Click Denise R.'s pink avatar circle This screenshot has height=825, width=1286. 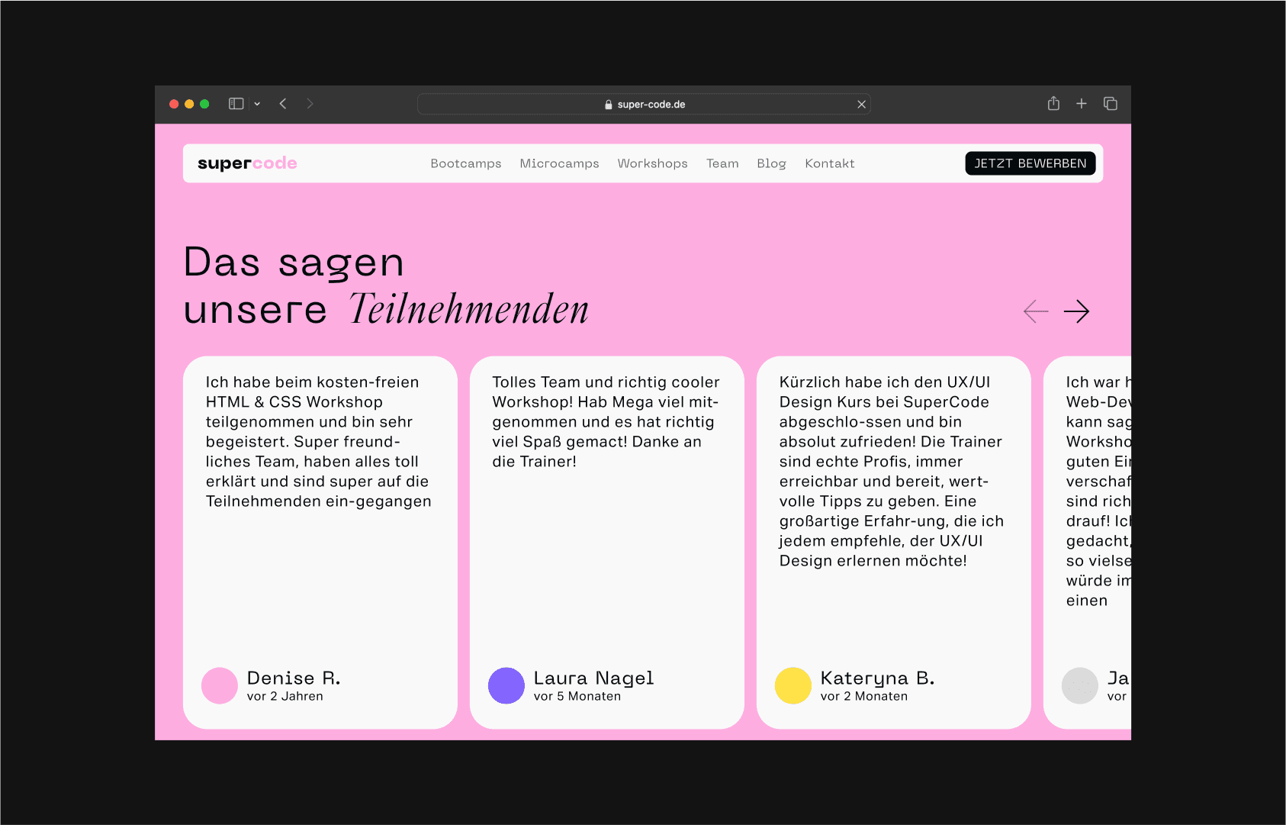pos(220,685)
